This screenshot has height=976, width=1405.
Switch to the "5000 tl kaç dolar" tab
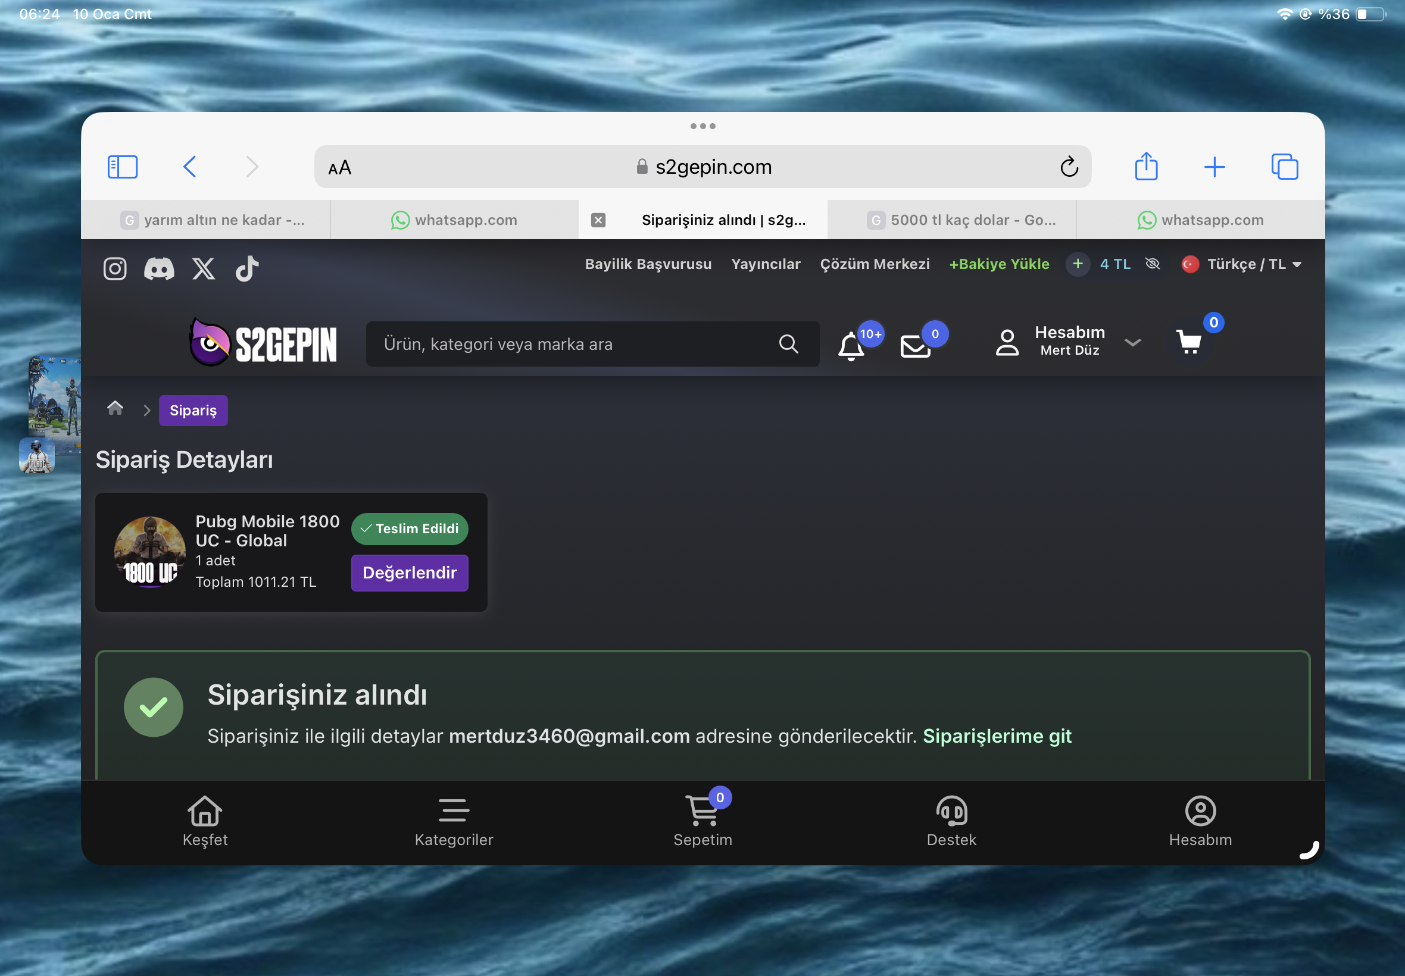[x=952, y=220]
